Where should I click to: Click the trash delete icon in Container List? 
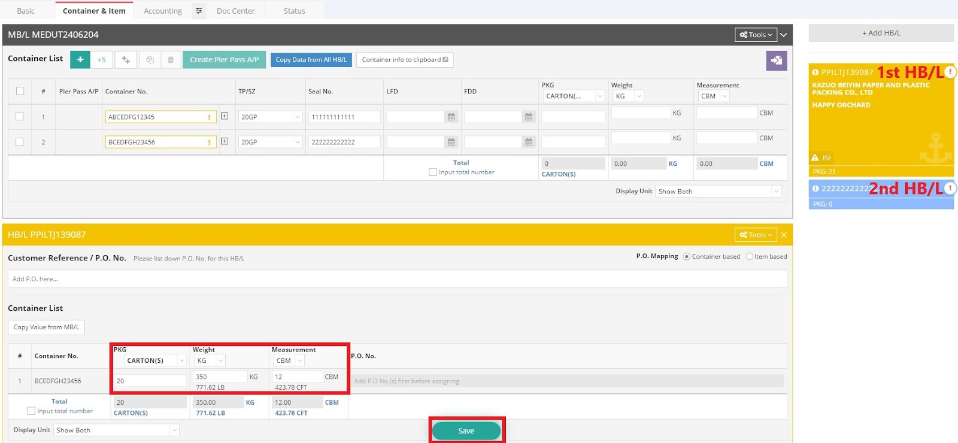(x=171, y=60)
